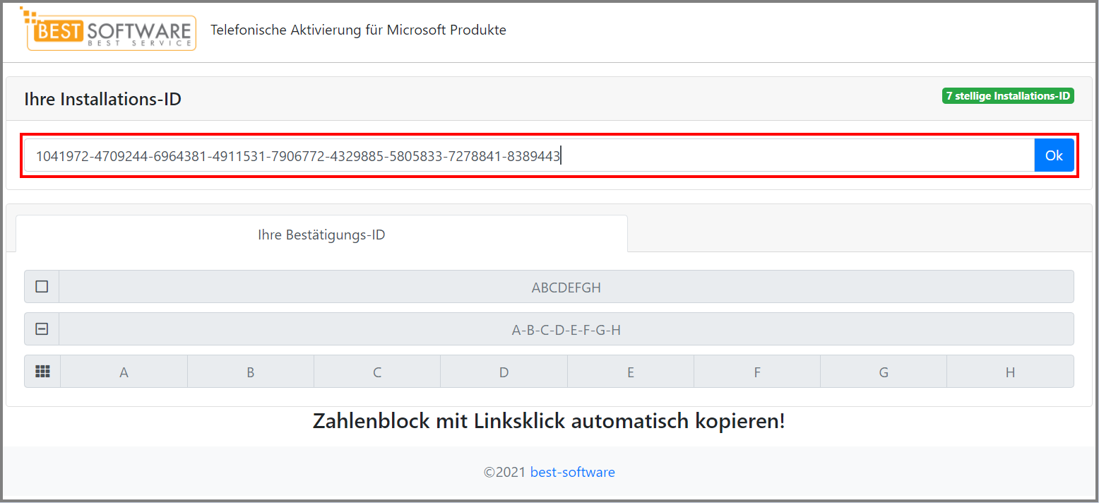This screenshot has width=1099, height=503.
Task: Click the number pad grid icon
Action: coord(42,371)
